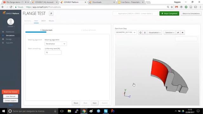Select step 2. Surface refinement
This screenshot has width=203, height=114.
[88, 30]
